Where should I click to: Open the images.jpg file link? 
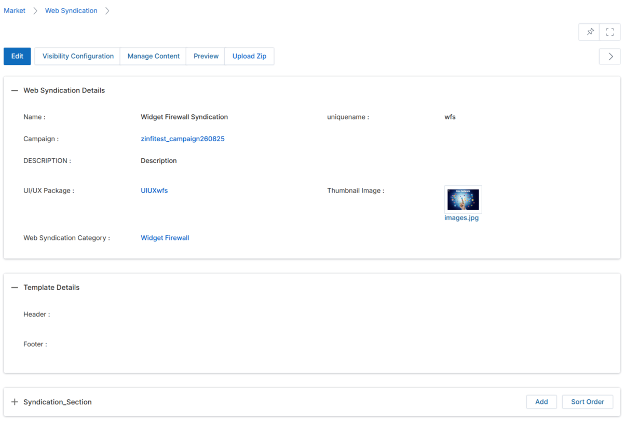coord(461,218)
